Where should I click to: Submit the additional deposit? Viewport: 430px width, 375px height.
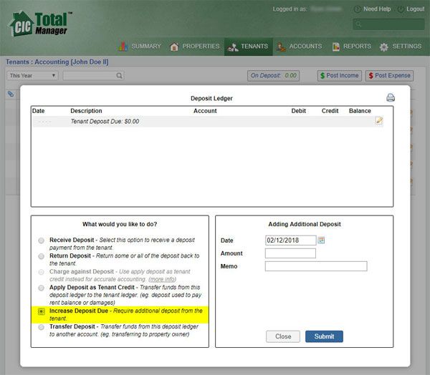pos(324,336)
